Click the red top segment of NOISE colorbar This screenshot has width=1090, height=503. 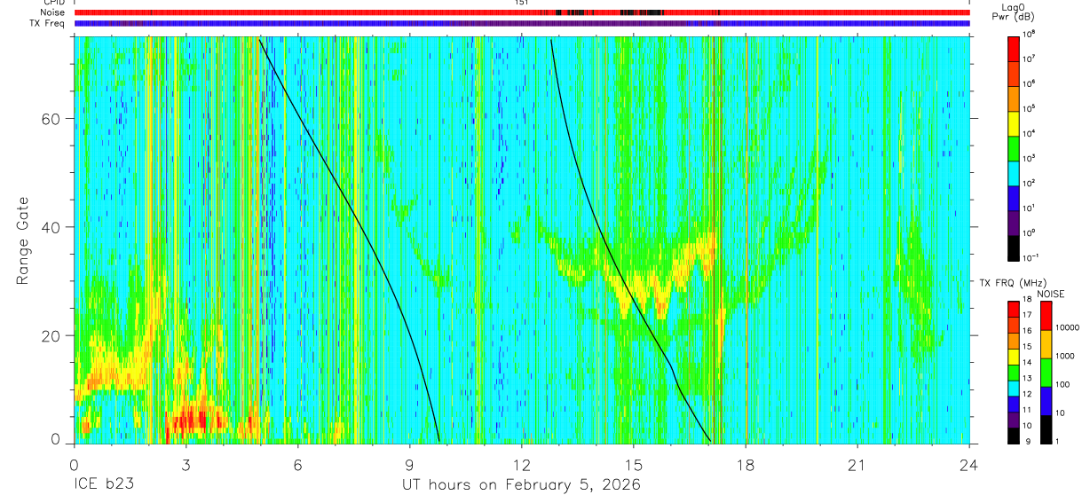click(x=1047, y=316)
